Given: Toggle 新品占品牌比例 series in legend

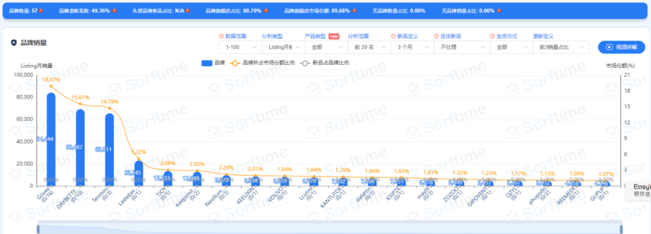Looking at the screenshot, I should coord(325,63).
